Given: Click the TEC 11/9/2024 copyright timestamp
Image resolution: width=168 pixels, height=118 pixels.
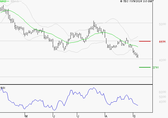Looking at the screenshot, I should [137, 1].
